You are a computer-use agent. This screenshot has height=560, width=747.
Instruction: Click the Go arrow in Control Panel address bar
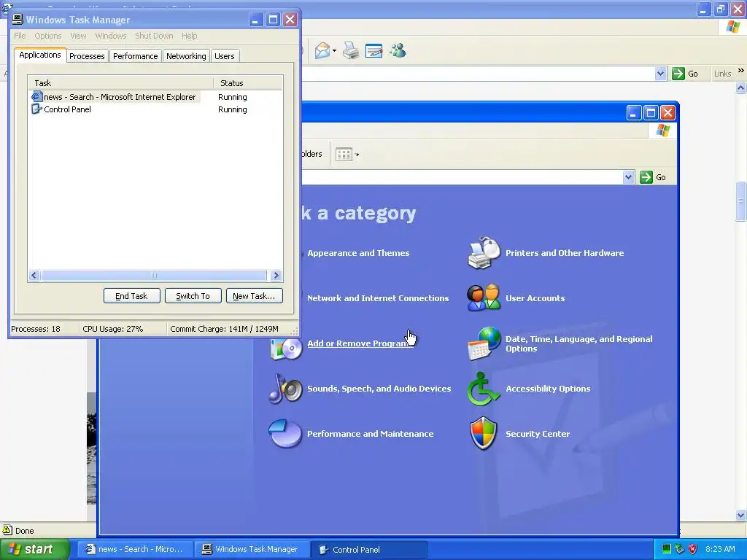646,177
